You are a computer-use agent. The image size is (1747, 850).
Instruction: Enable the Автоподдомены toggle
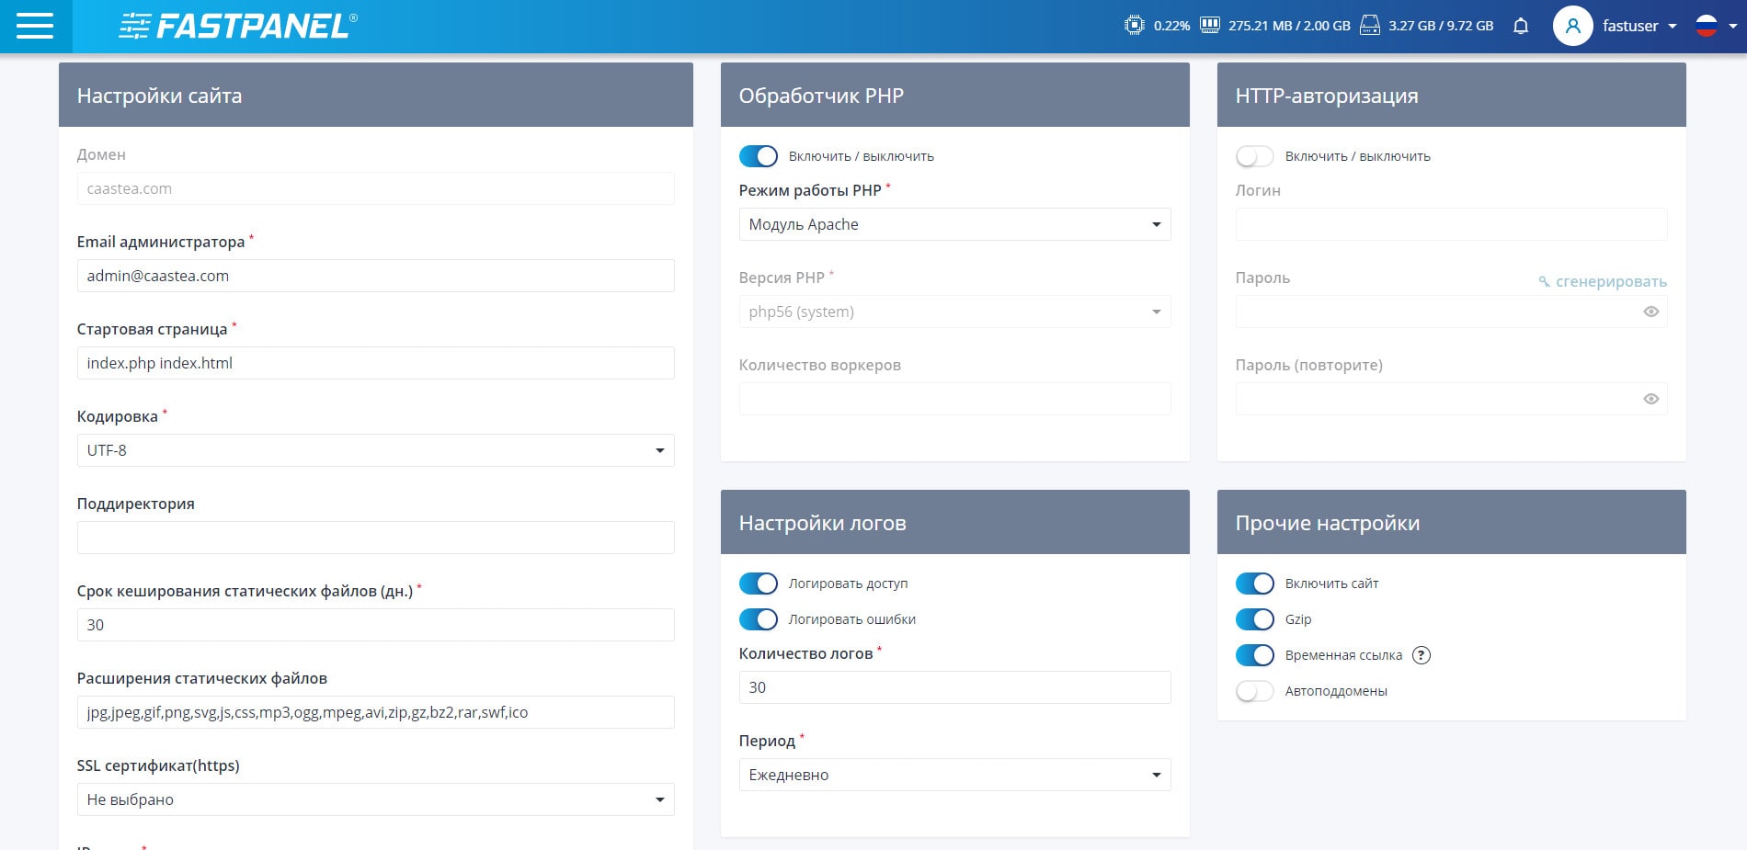[x=1255, y=691]
